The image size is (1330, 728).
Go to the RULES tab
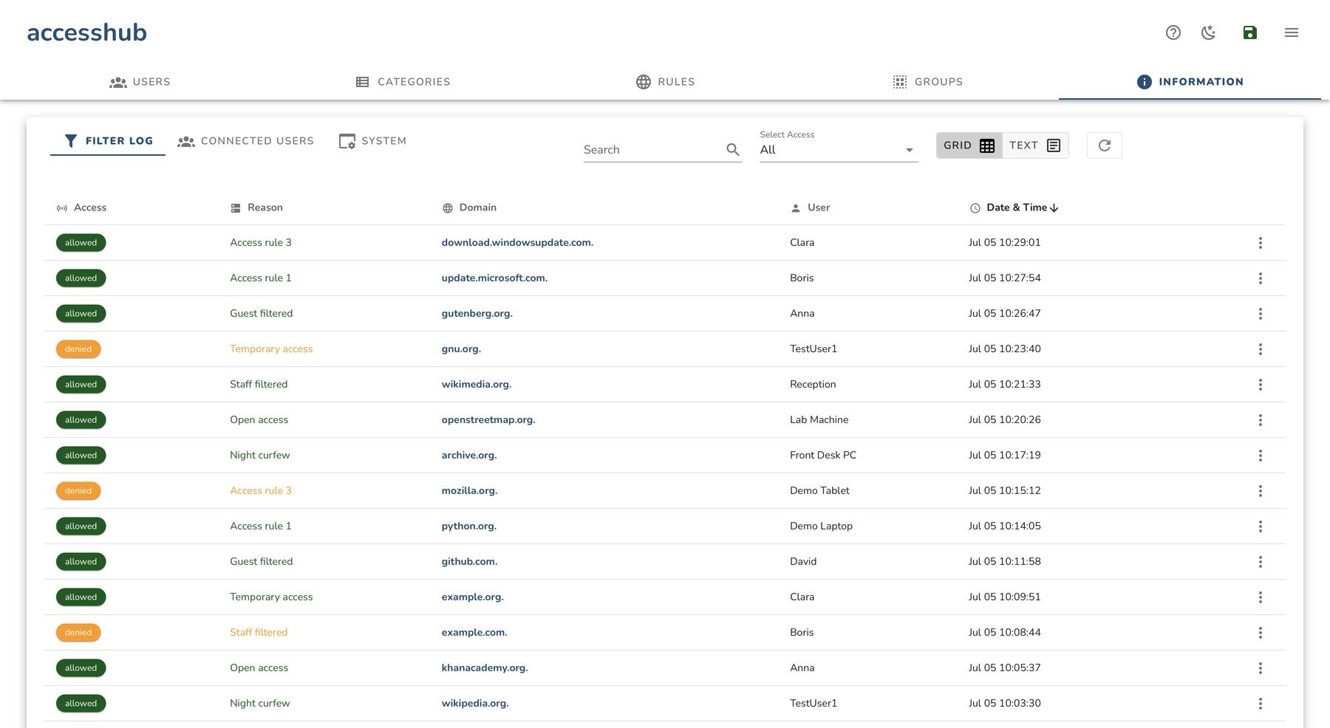coord(665,82)
